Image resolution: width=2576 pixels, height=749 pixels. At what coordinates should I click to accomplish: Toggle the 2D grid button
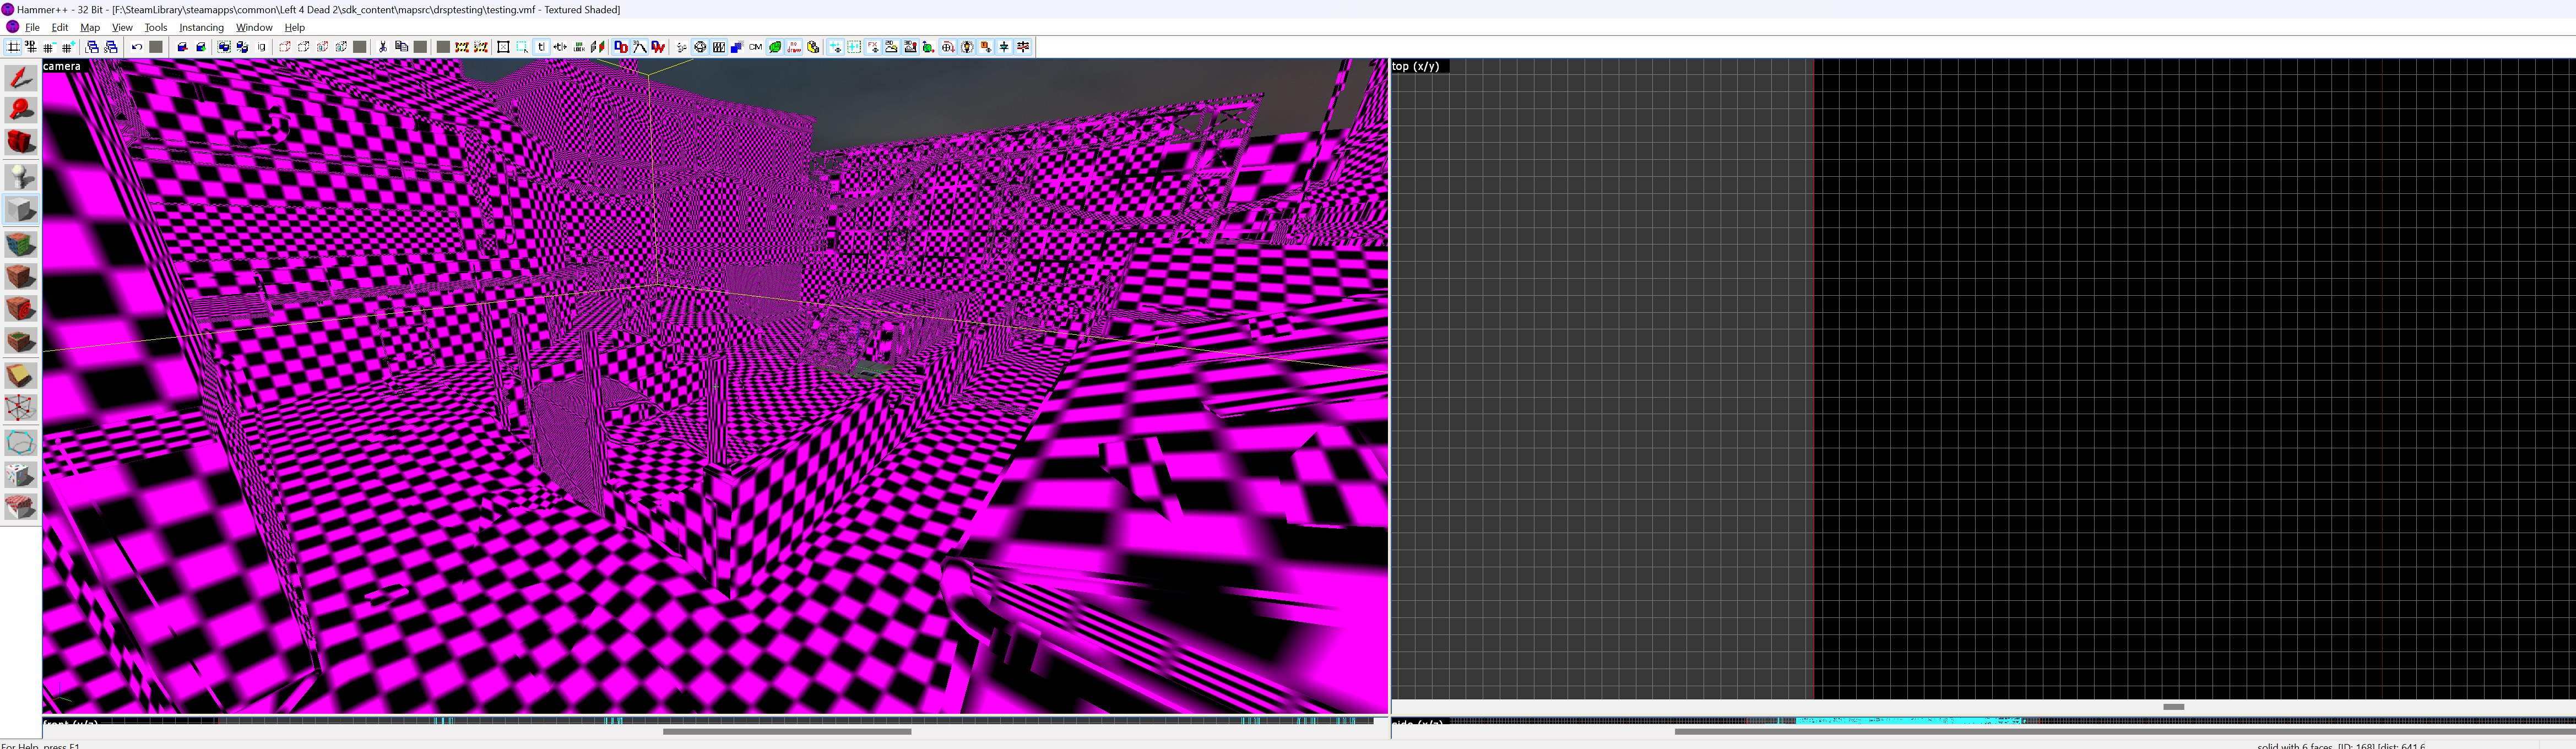(x=13, y=47)
